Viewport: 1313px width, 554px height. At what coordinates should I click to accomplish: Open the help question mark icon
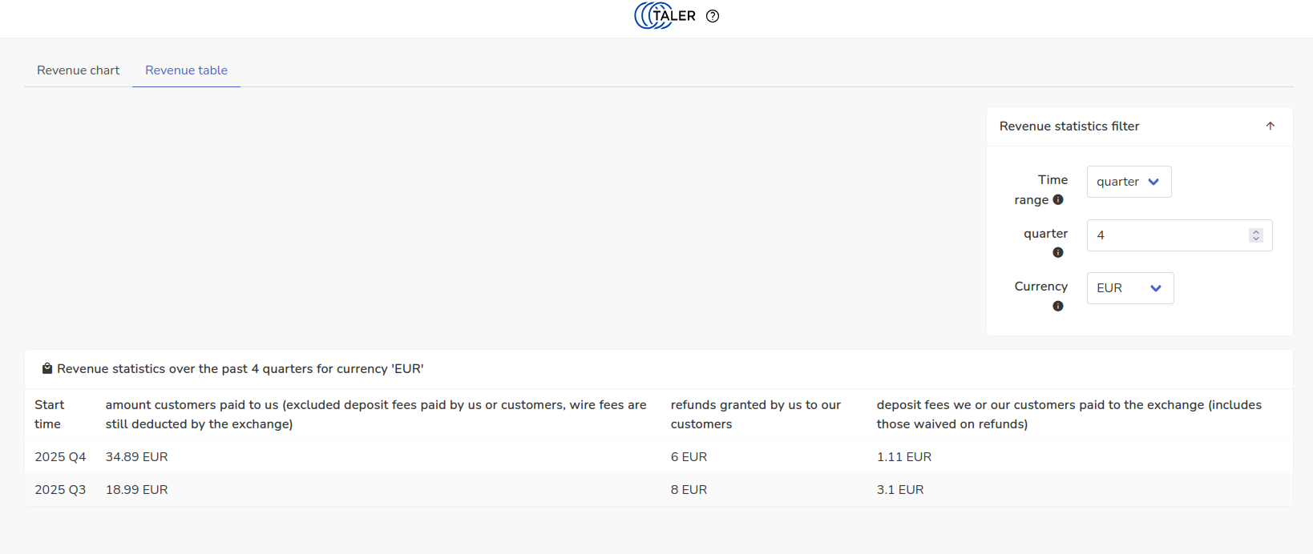(713, 16)
